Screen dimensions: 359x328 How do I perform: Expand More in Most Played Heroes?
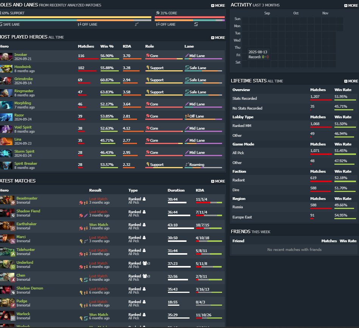218,37
